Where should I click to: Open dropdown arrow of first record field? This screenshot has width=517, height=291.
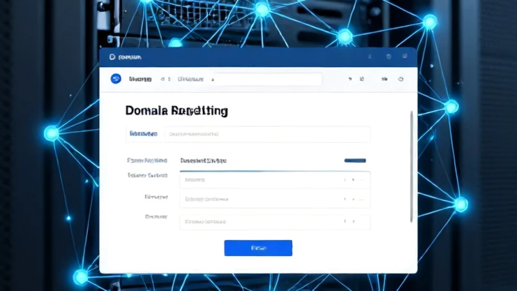353,180
